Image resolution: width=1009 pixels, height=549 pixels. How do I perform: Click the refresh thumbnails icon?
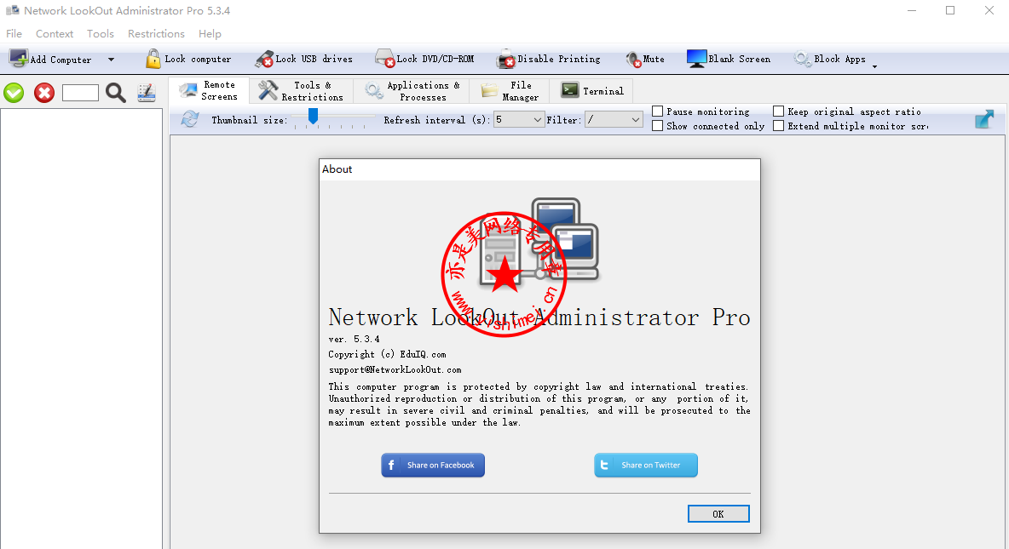click(x=190, y=119)
